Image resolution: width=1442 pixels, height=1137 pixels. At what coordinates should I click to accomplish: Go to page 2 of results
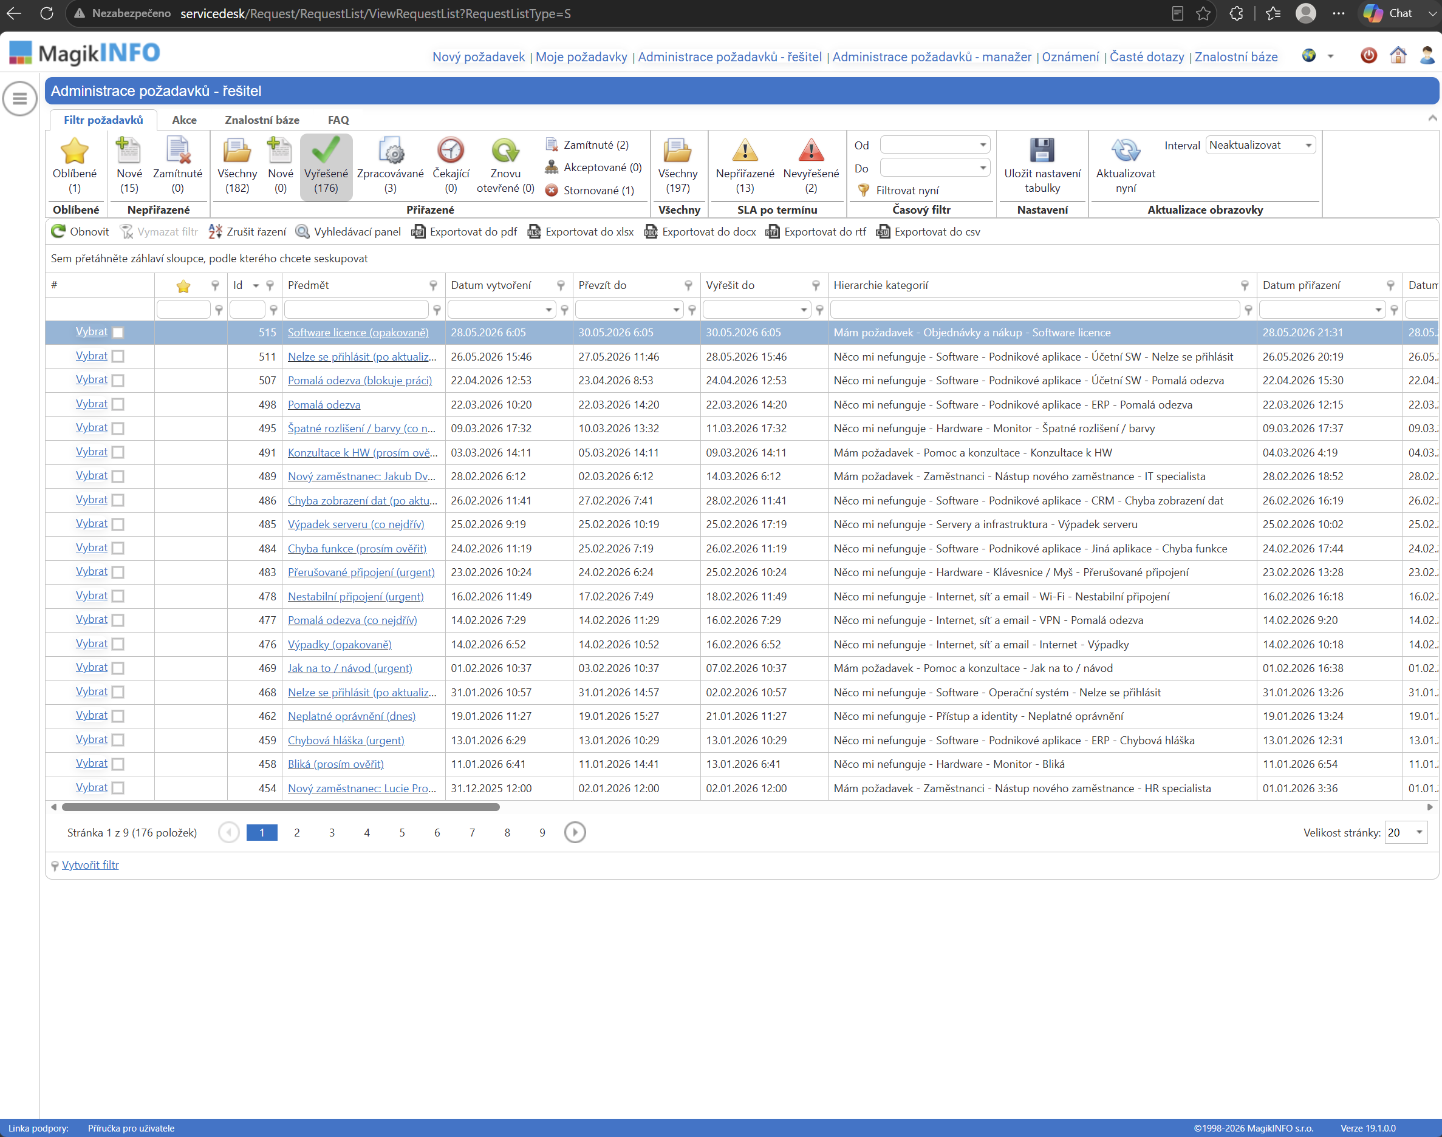pyautogui.click(x=297, y=833)
